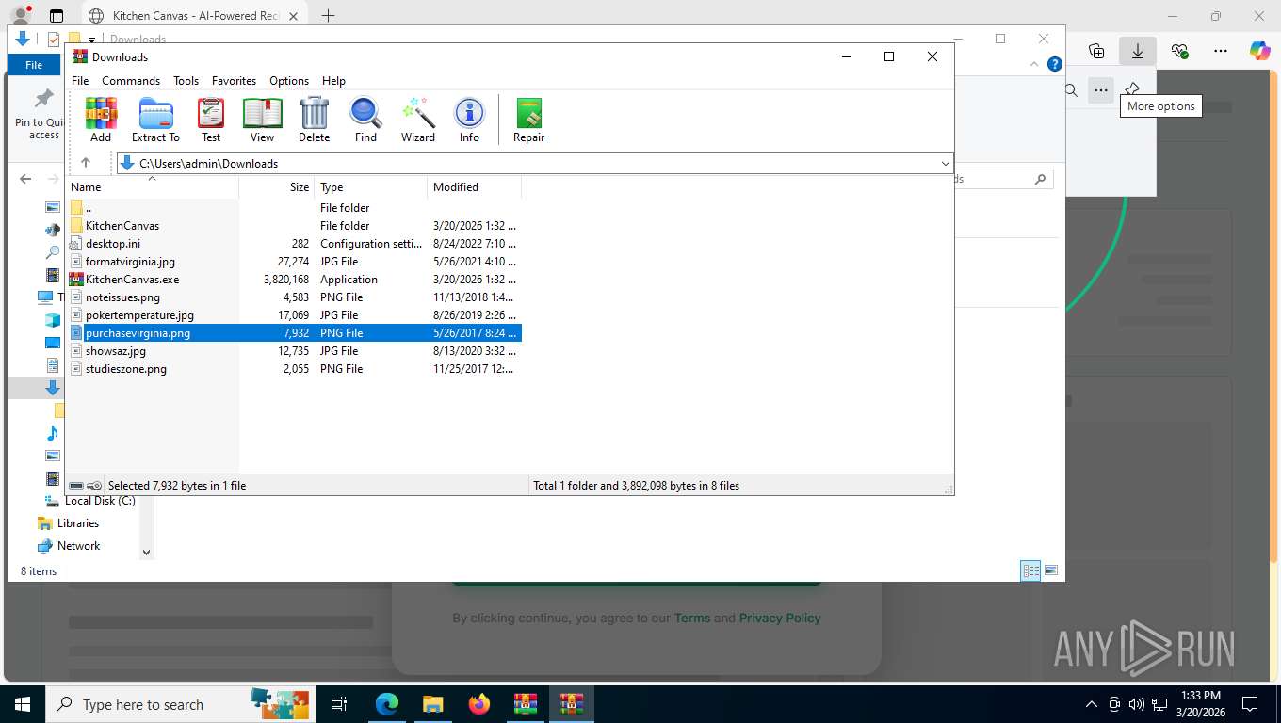Screen dimensions: 1281x723
Task: Open the Favorites menu
Action: [x=234, y=81]
